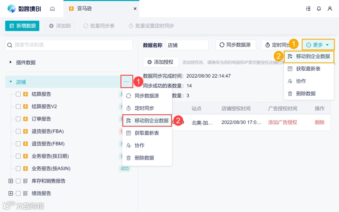
Task: Click the home icon beside the logo
Action: [52, 9]
